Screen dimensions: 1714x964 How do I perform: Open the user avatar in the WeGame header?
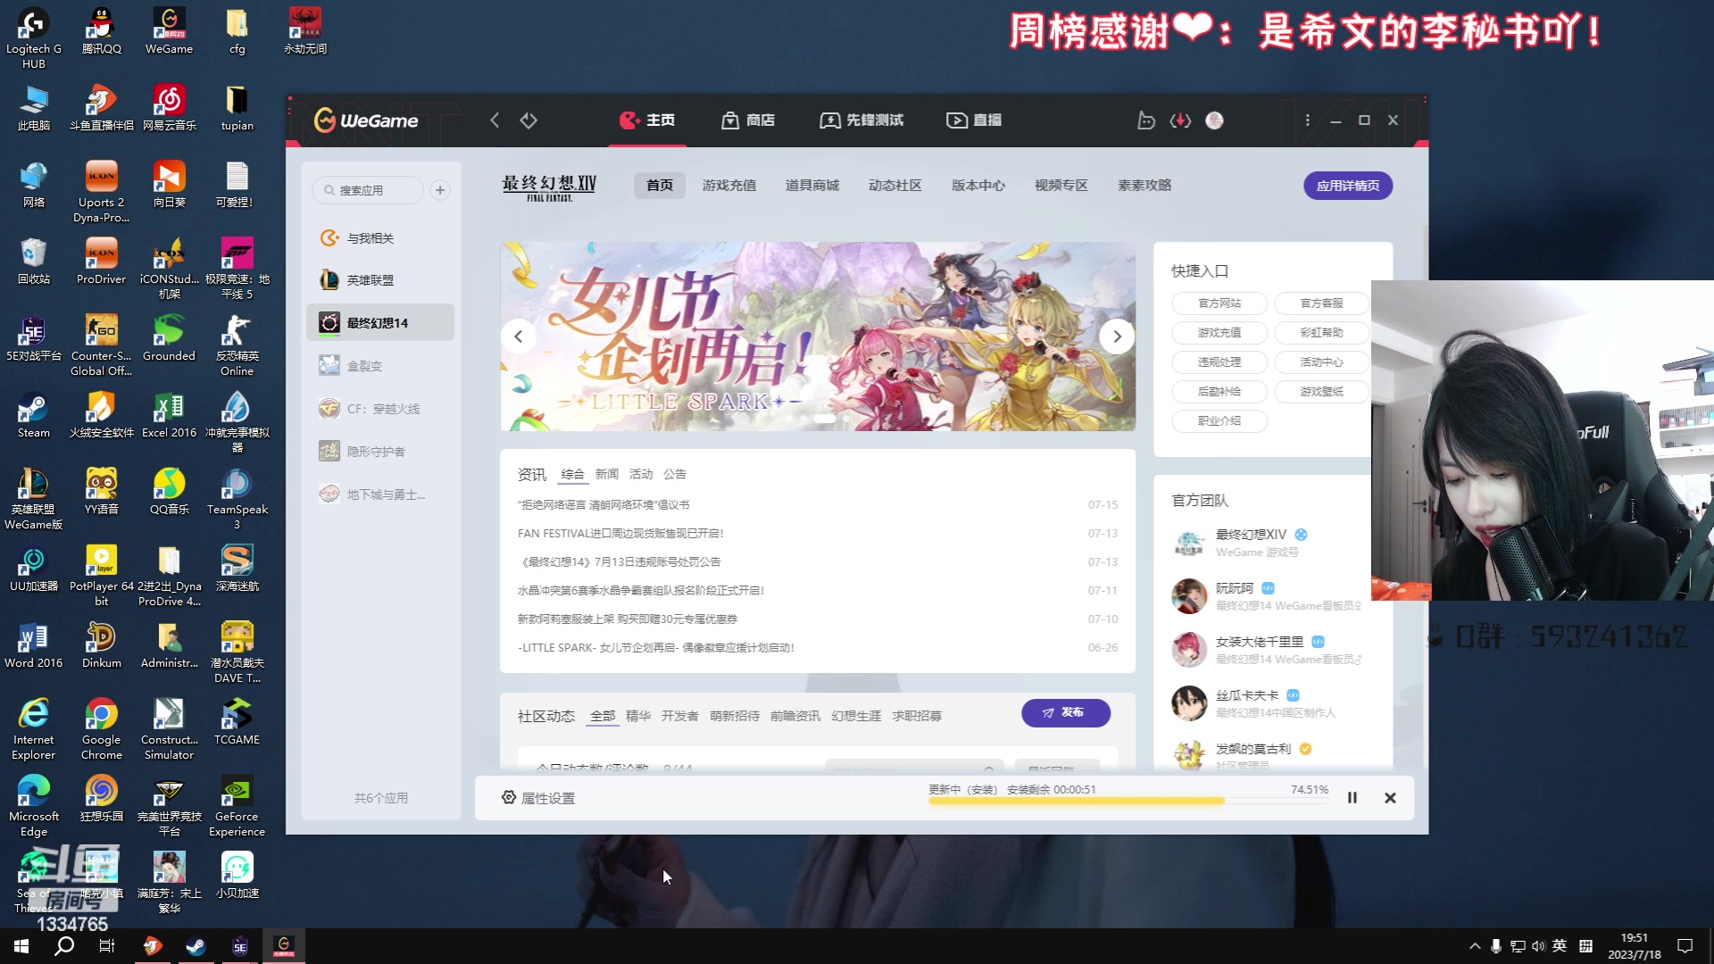click(1214, 120)
